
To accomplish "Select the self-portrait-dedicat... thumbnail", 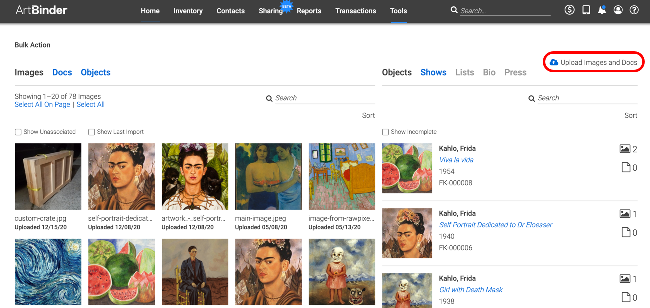I will (x=121, y=177).
